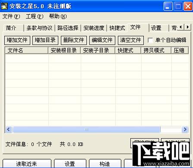Image resolution: width=193 pixels, height=168 pixels.
Task: Click the 增加目录 button
Action: click(x=45, y=40)
